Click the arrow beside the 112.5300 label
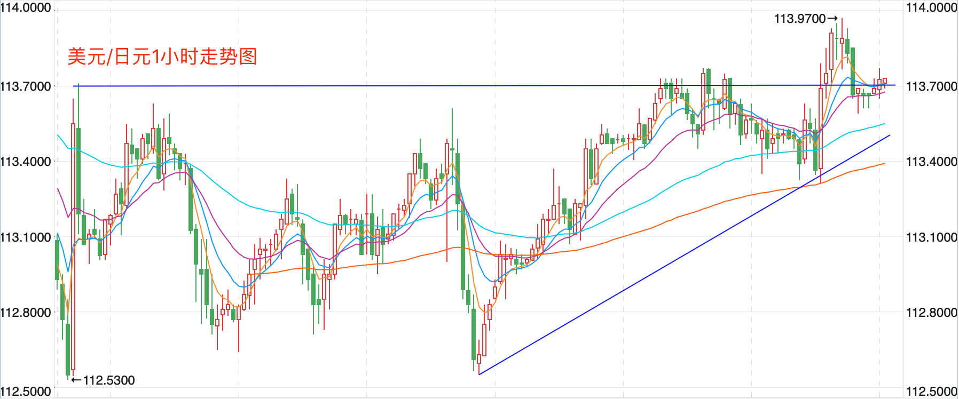The width and height of the screenshot is (959, 399). point(76,380)
